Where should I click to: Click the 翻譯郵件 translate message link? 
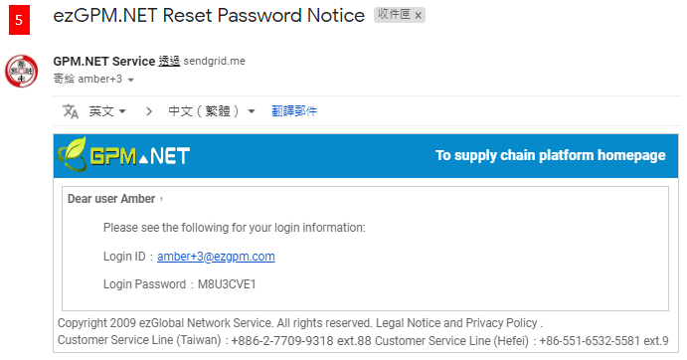[x=294, y=111]
